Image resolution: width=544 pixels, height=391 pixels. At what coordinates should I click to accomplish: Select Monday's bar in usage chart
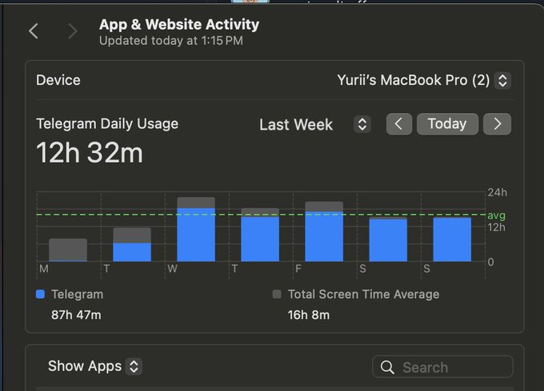68,250
